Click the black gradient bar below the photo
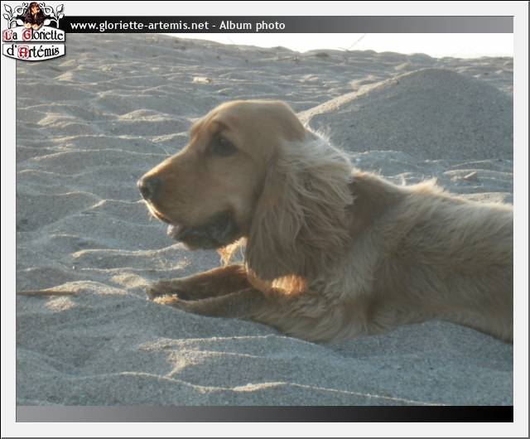Viewport: 530px width, 439px height. click(265, 413)
